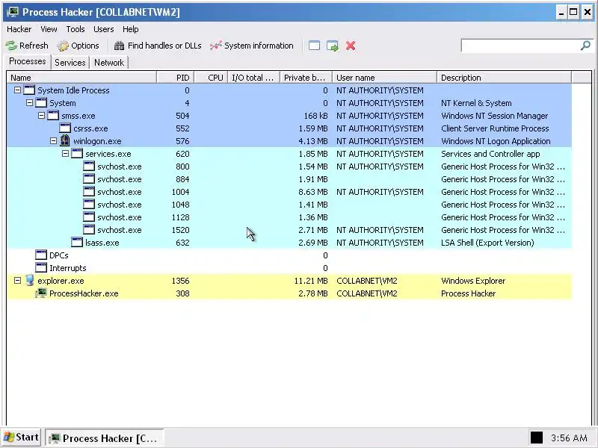Click the black system tray icon
598x448 pixels.
pyautogui.click(x=536, y=438)
